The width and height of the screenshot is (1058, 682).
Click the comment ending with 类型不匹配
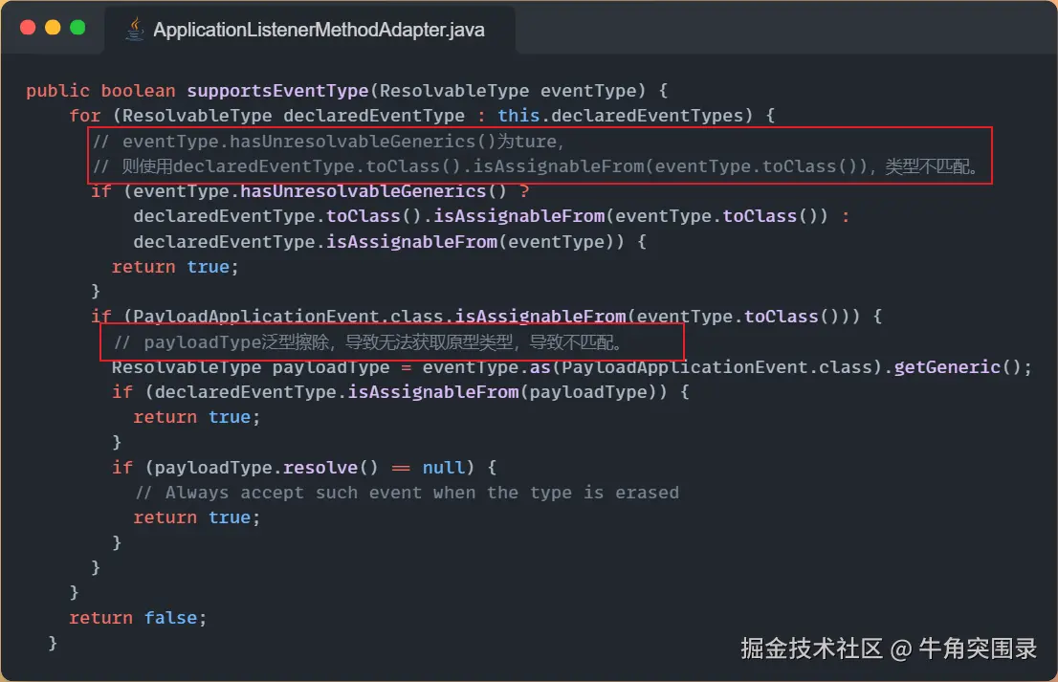pos(535,165)
